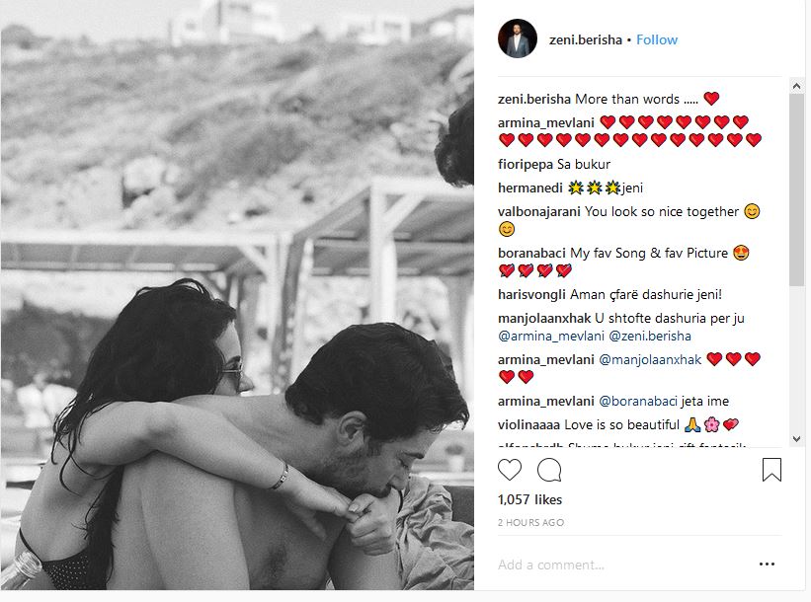Open the @manjolaanxhak mention link

[x=650, y=359]
